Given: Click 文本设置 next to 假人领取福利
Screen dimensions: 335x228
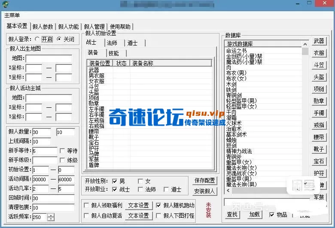Looking at the screenshot, I should coord(138,206).
